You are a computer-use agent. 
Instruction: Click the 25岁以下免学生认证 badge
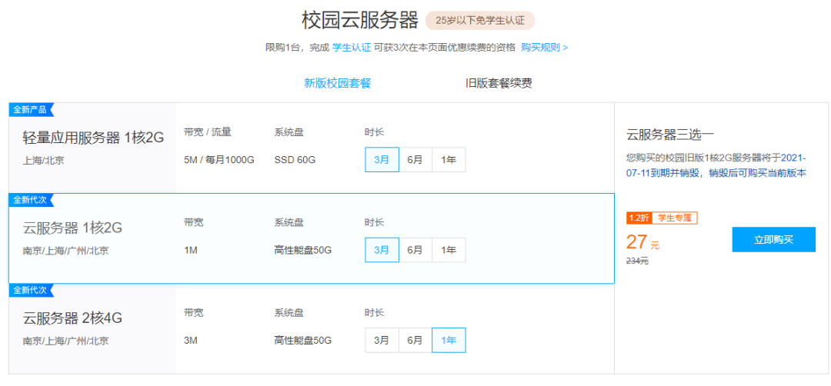[x=480, y=21]
